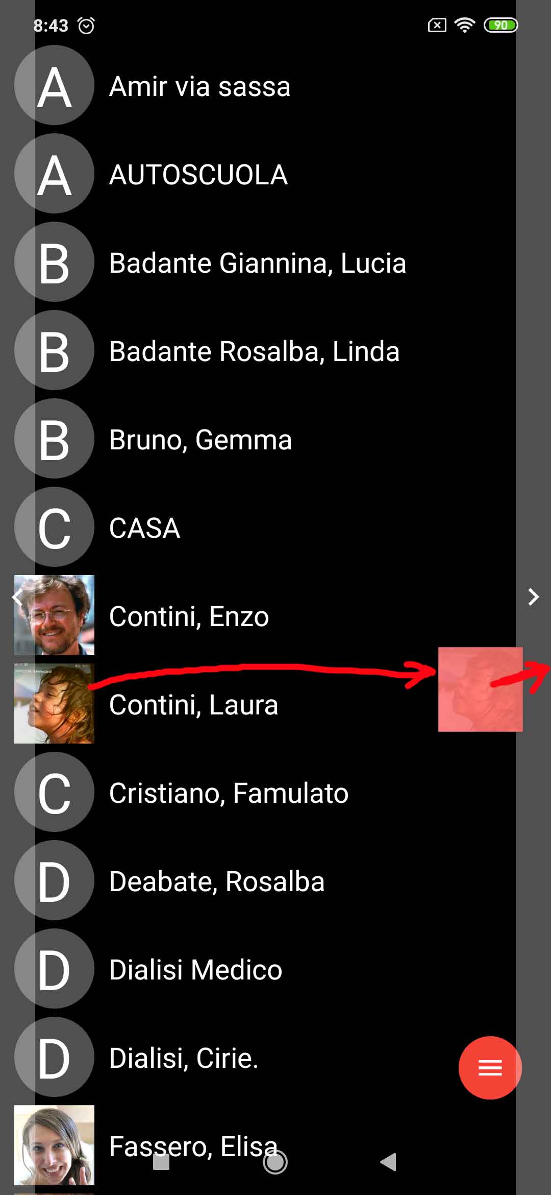Tap the D avatar beside Deabate, Rosalba
This screenshot has height=1195, width=551.
54,880
